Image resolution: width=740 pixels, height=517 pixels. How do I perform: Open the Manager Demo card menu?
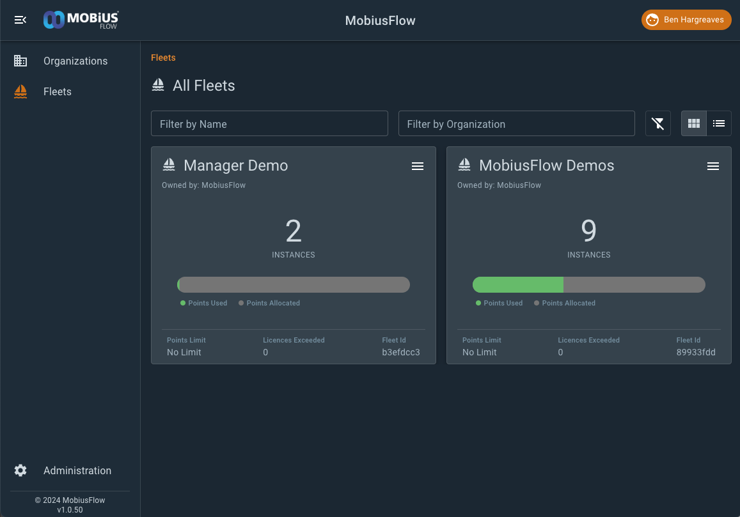[418, 166]
